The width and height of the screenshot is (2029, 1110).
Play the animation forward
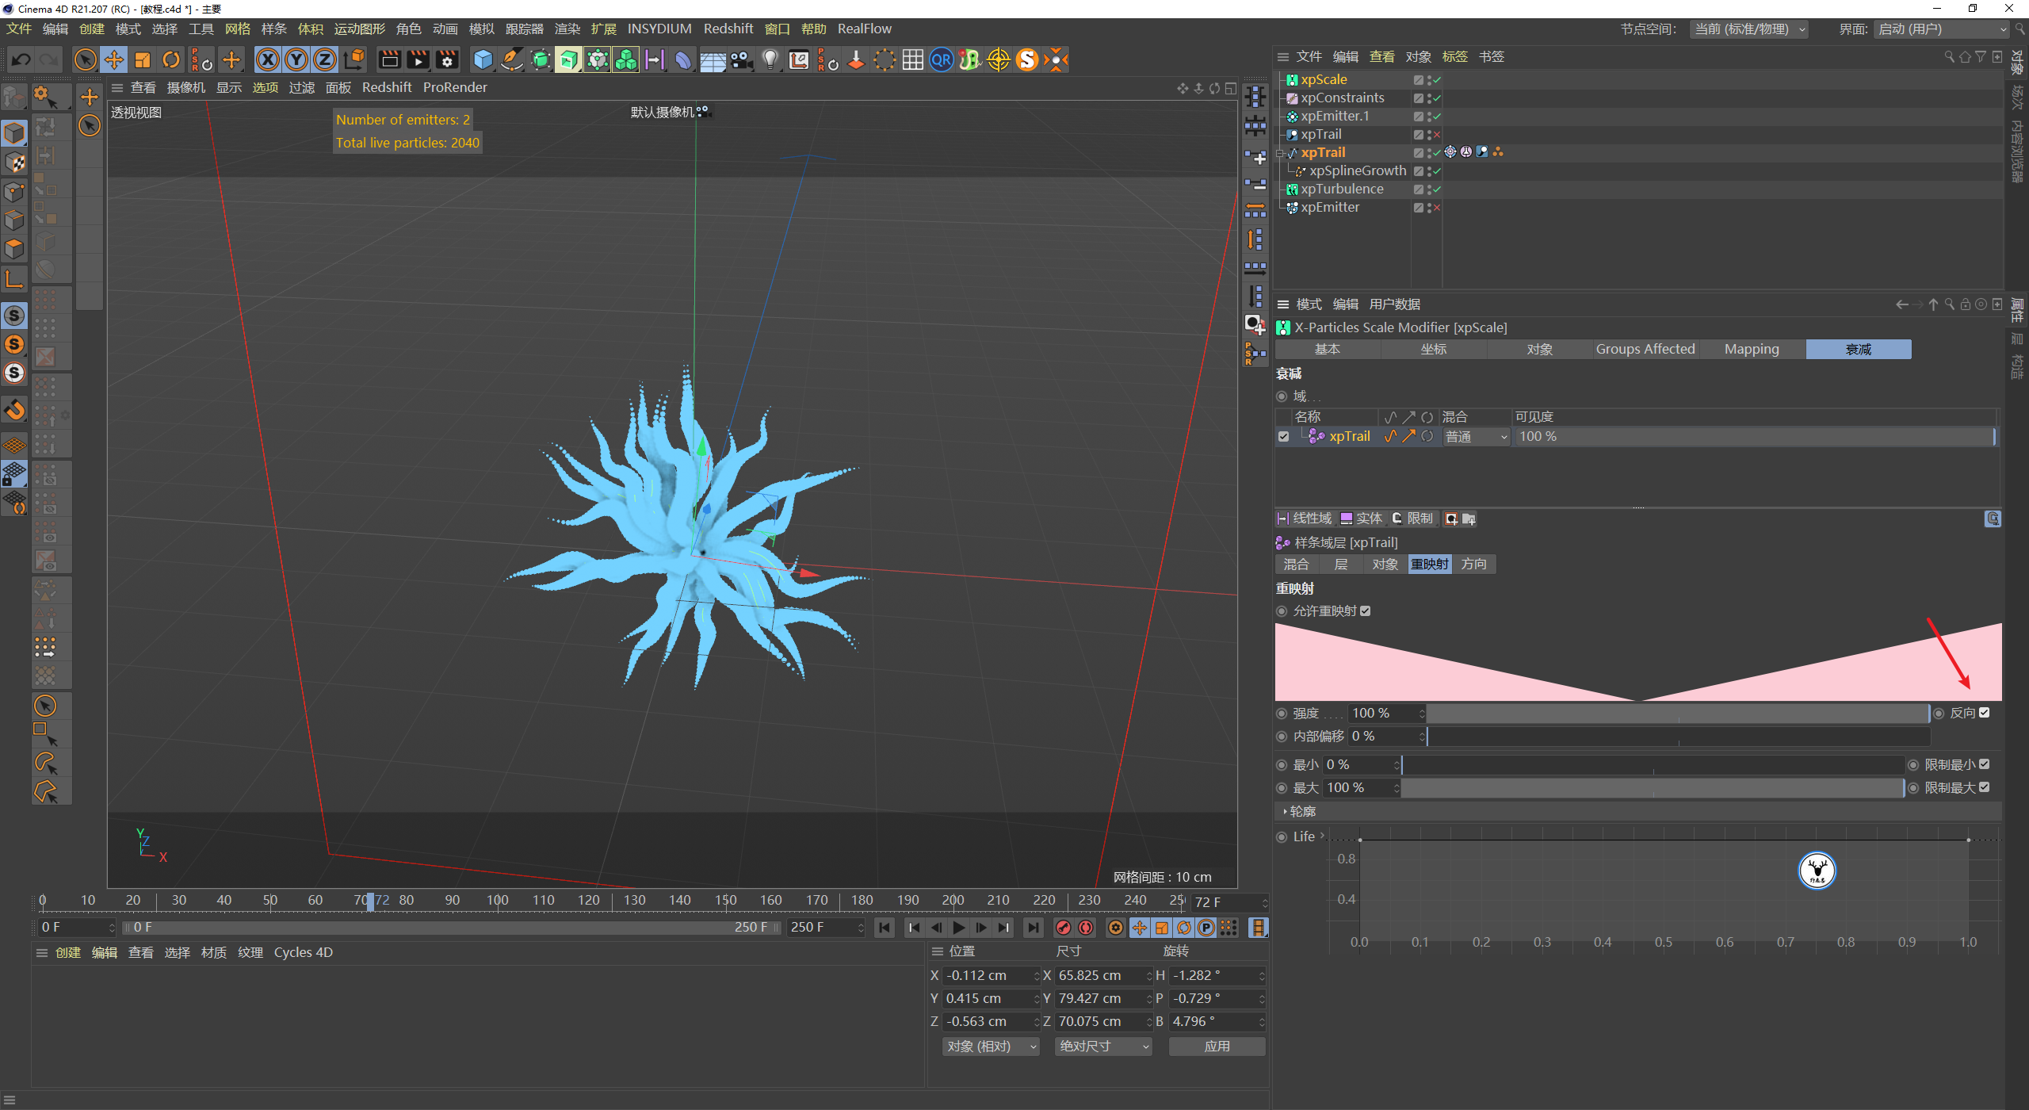959,928
